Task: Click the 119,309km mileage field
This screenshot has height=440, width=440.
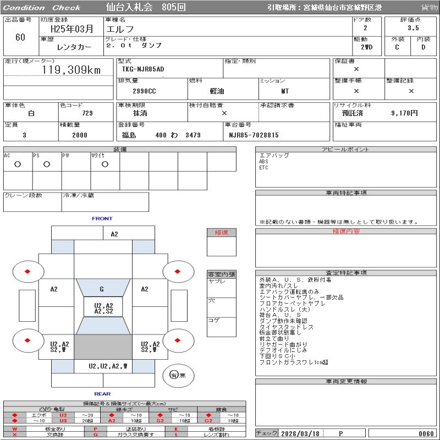Action: pos(71,70)
